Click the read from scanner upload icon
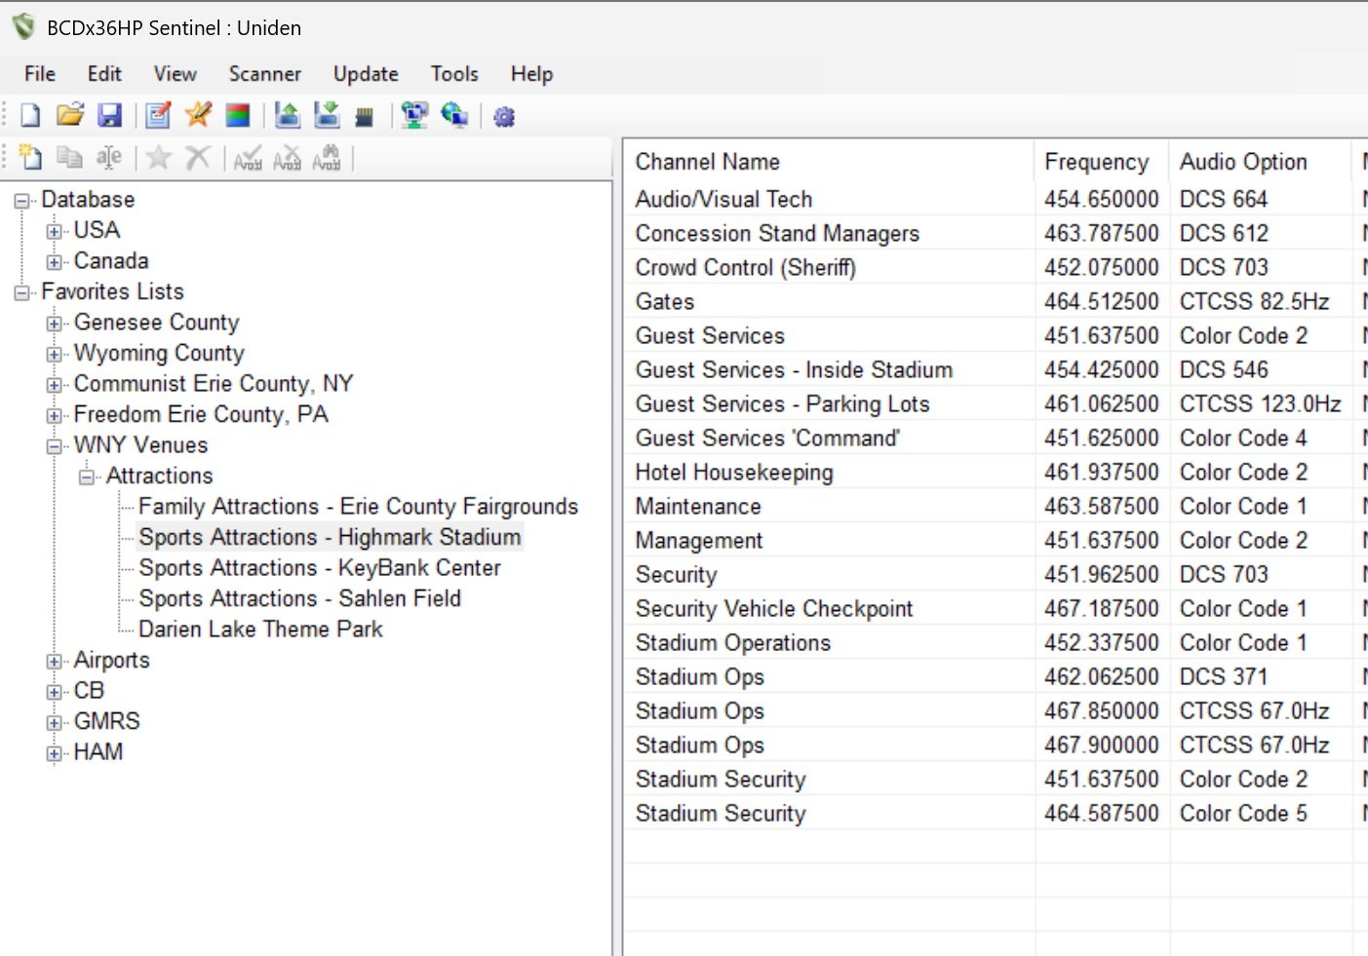The image size is (1368, 956). (287, 116)
